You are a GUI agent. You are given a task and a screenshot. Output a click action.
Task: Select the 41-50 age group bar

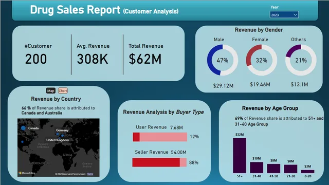pos(273,169)
